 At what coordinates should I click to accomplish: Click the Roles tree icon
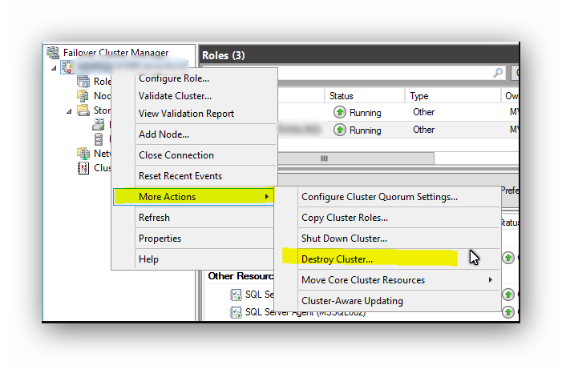tap(83, 82)
